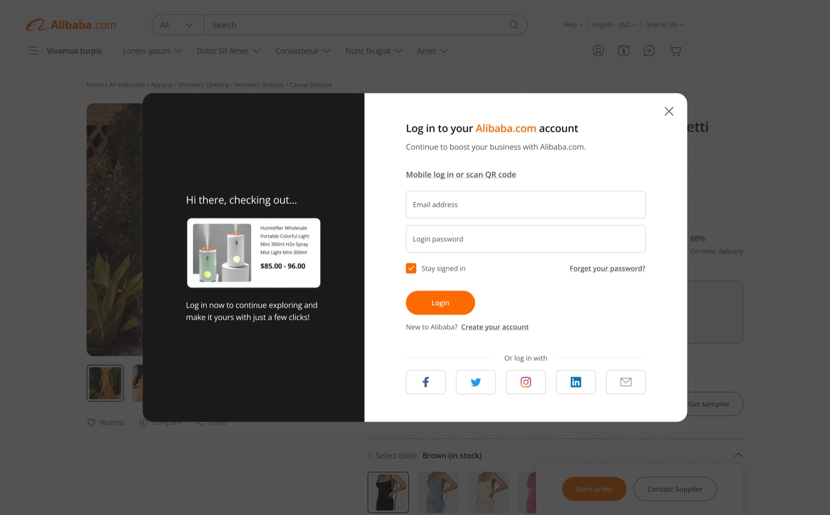Click Mobile log in or scan QR code

(x=461, y=175)
